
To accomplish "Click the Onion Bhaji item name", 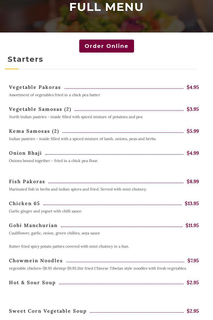I will pos(25,153).
